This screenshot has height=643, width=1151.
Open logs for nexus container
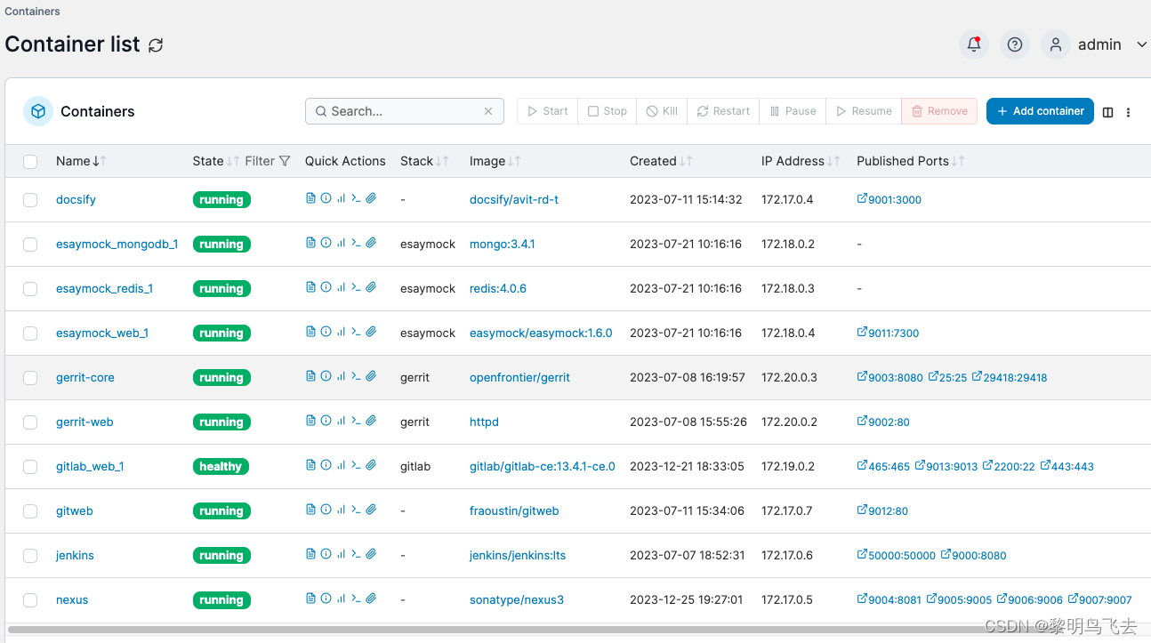310,599
